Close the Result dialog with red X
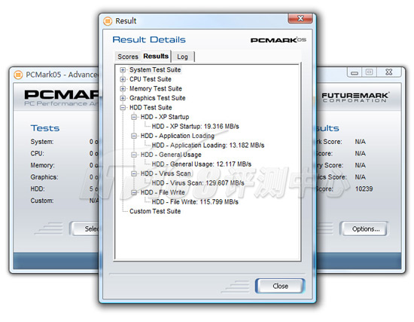 click(300, 18)
